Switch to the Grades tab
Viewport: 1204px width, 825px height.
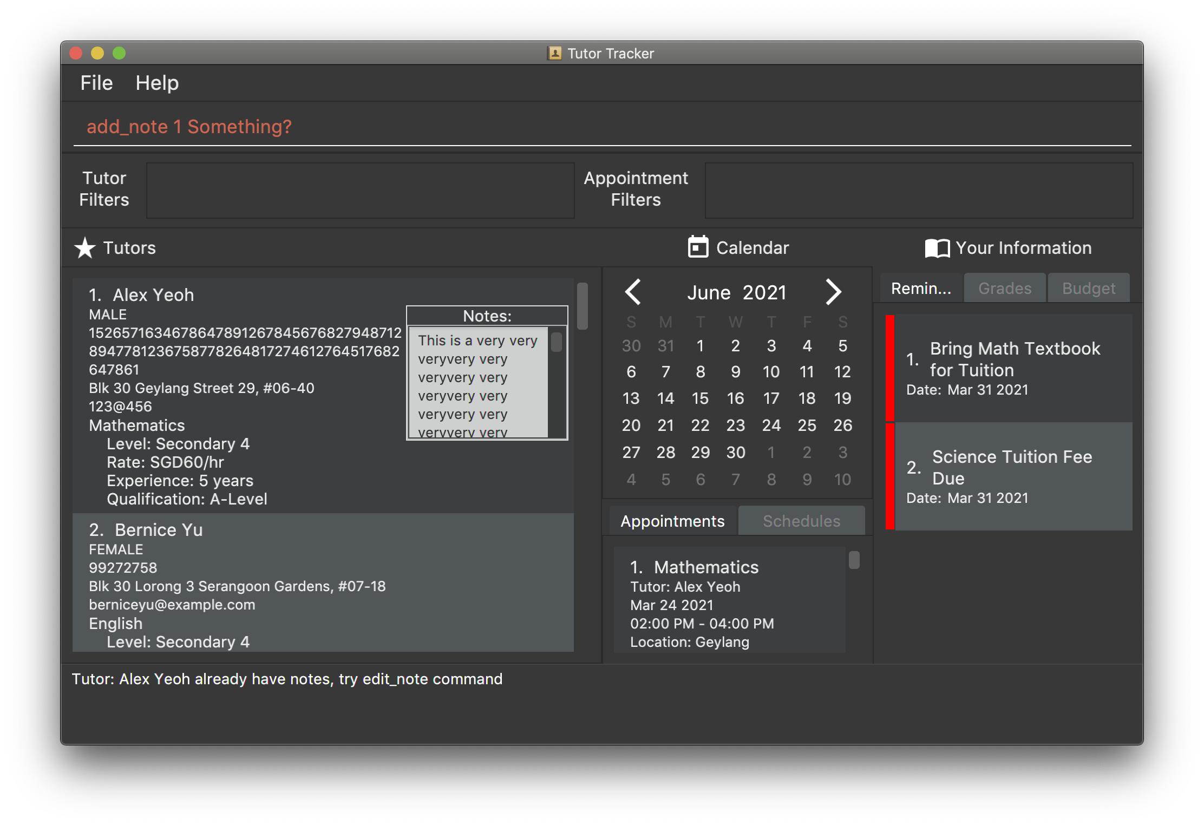(x=1005, y=288)
